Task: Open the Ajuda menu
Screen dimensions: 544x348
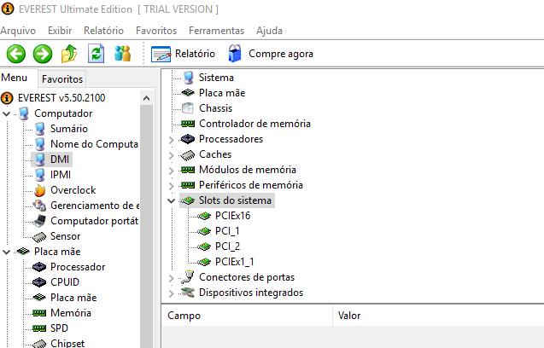Action: tap(269, 31)
